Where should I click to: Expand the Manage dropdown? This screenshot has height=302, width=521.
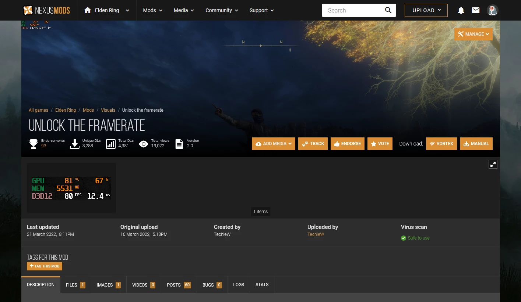click(x=473, y=34)
